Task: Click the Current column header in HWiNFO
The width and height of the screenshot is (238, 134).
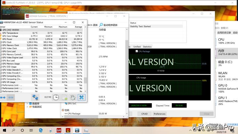Action: click(34, 27)
